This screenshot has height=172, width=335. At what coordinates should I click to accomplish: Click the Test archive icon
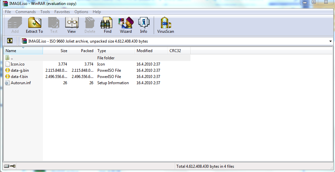(54, 25)
